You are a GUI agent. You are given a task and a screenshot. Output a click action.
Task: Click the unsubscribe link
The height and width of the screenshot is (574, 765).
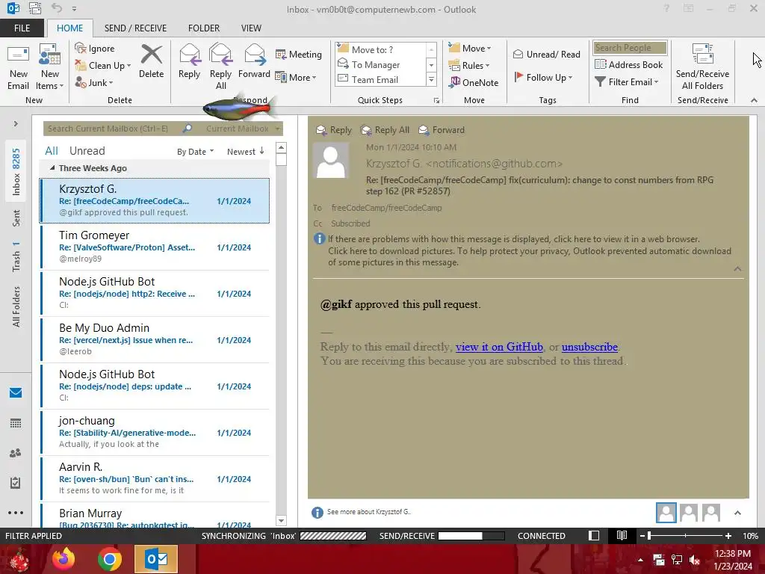click(x=589, y=347)
